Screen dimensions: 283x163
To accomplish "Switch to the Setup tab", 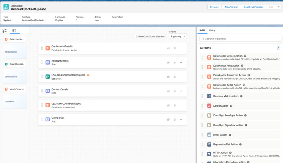I will click(x=212, y=31).
